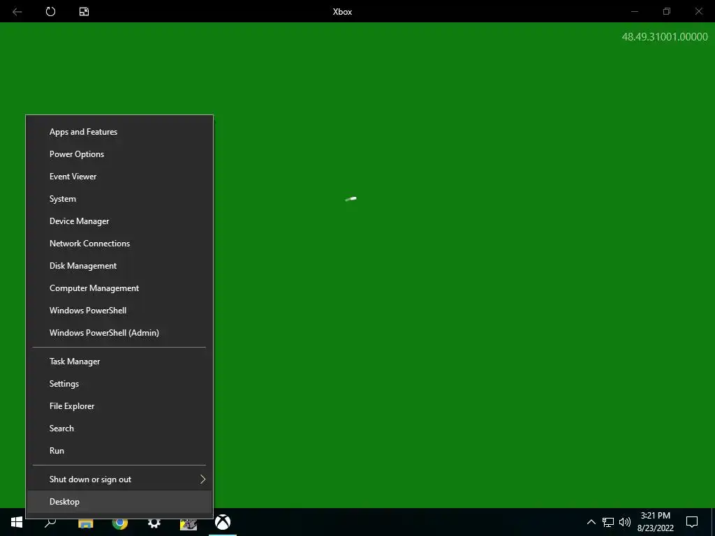Viewport: 715px width, 536px height.
Task: Click the clock showing 3:21 PM
Action: pos(655,516)
